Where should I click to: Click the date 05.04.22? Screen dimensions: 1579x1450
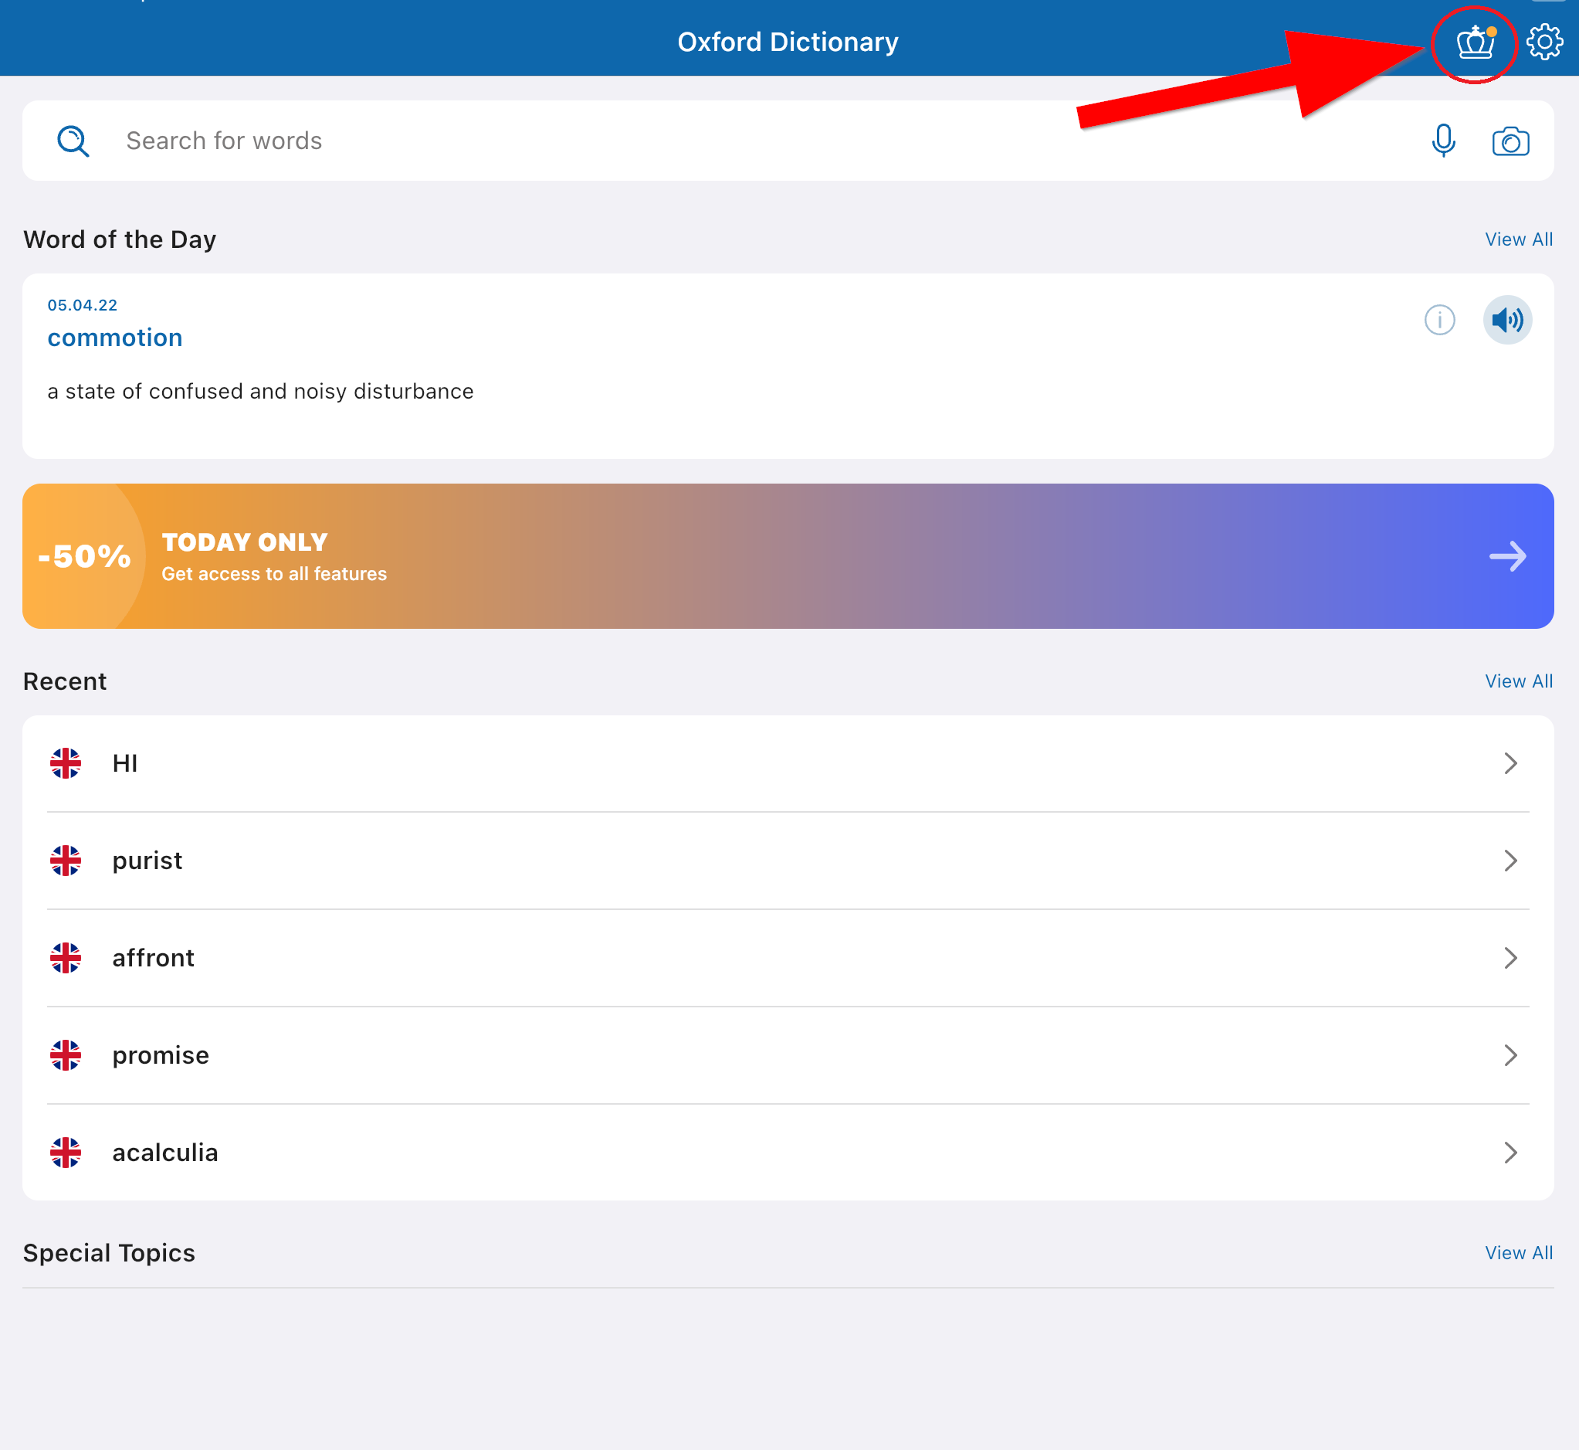(x=83, y=305)
